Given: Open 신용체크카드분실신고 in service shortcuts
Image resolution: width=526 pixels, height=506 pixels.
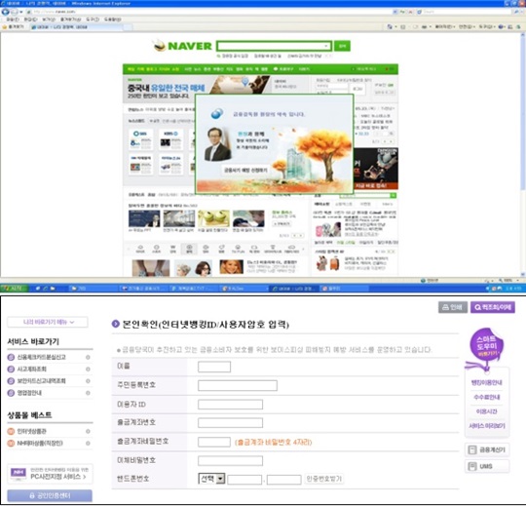Looking at the screenshot, I should 42,357.
